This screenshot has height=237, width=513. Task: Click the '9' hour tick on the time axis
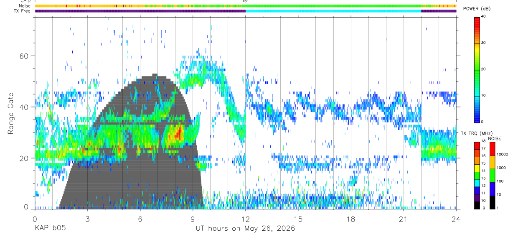(x=193, y=219)
